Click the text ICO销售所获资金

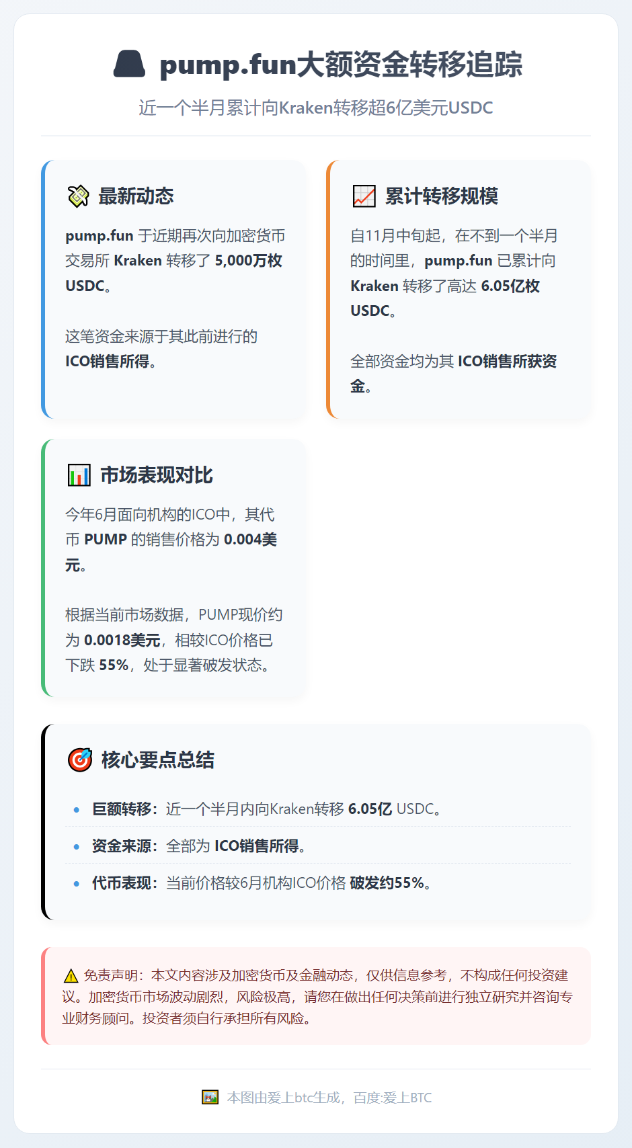pos(454,374)
